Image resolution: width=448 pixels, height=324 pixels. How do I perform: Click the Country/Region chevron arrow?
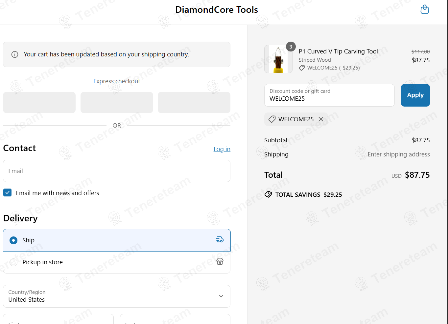click(221, 296)
